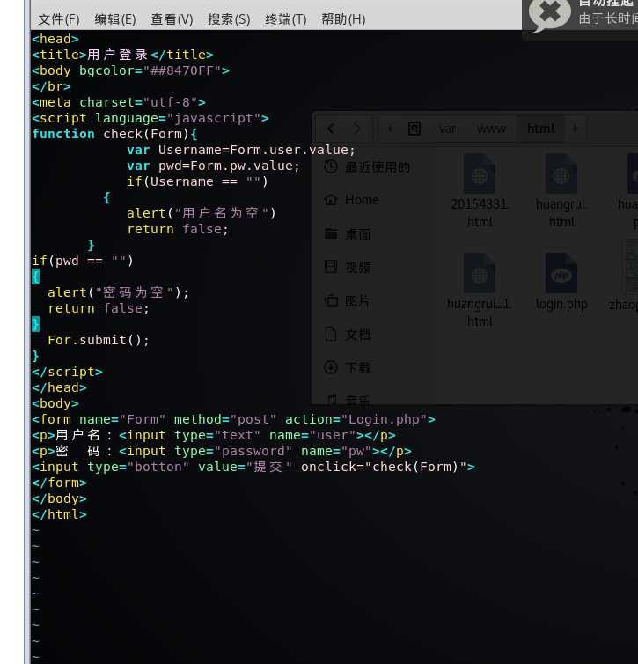Click the alert("用户名为空") line
638x664 pixels.
click(202, 213)
